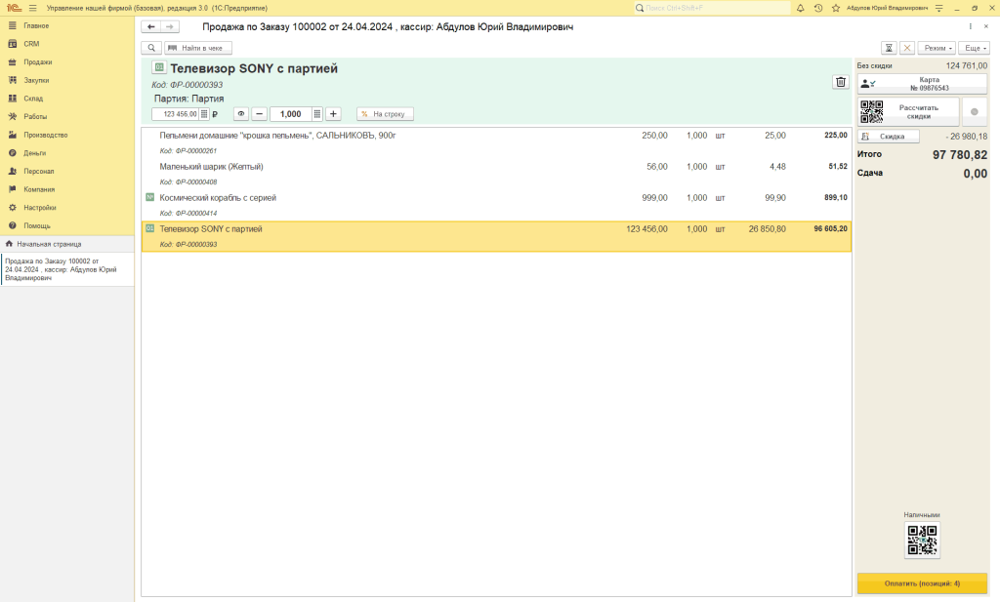Toggle the gray circle indicator beside Рассчитать скидки
The image size is (1000, 602).
[974, 112]
